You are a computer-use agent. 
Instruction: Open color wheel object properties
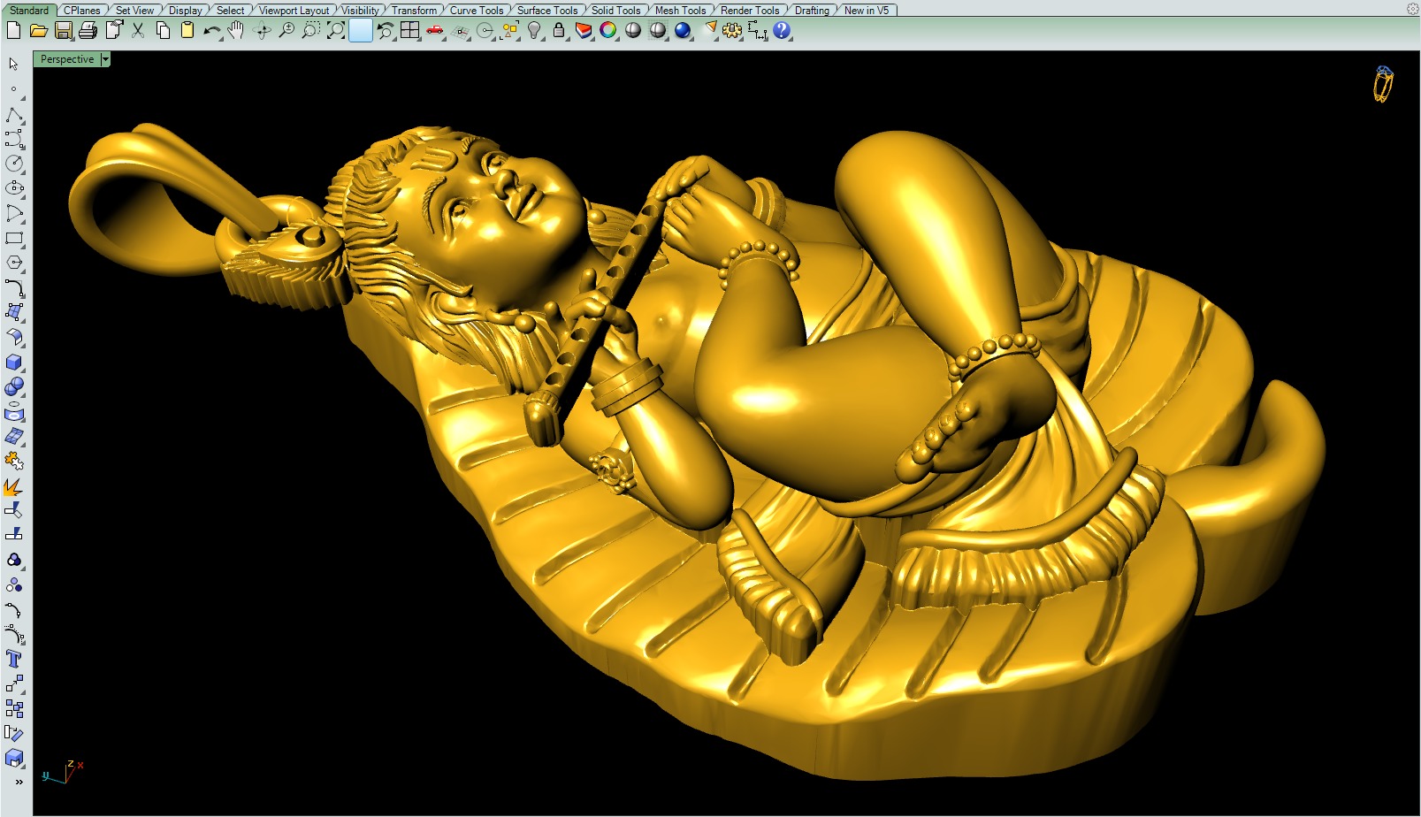pos(608,30)
